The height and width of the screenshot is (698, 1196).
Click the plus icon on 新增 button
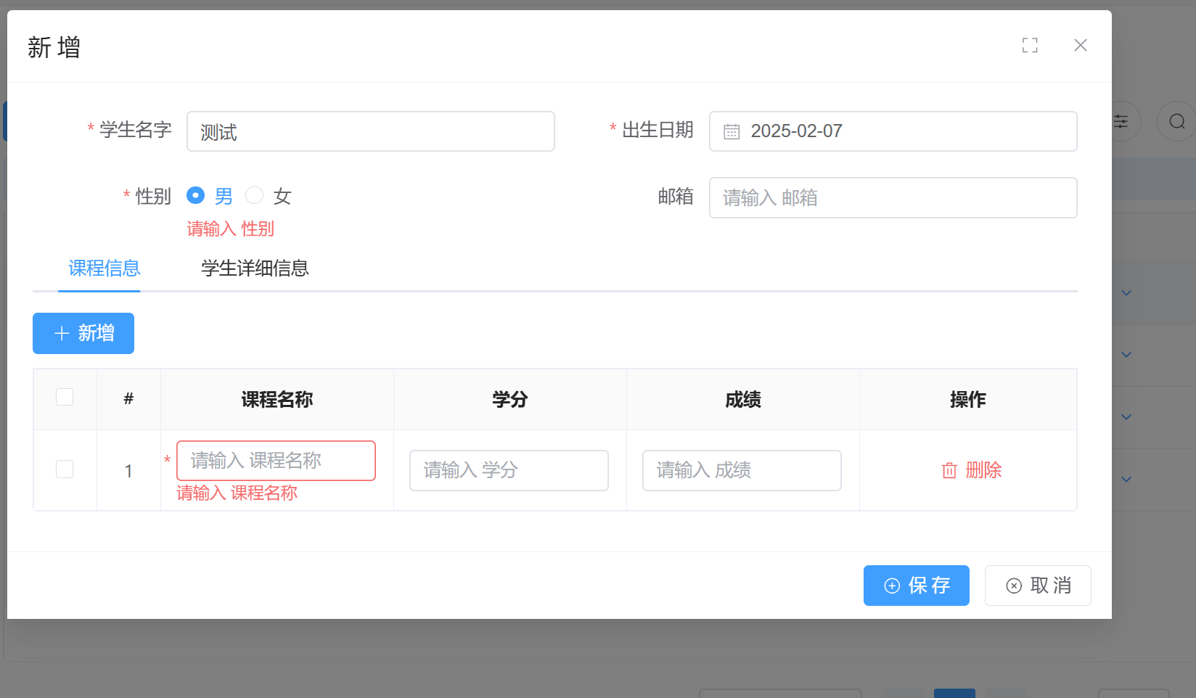click(62, 334)
